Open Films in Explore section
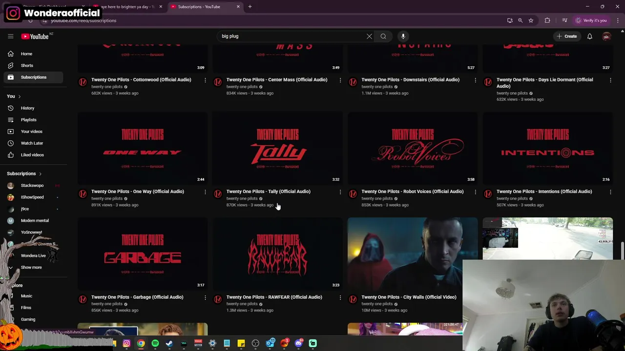 [33, 308]
